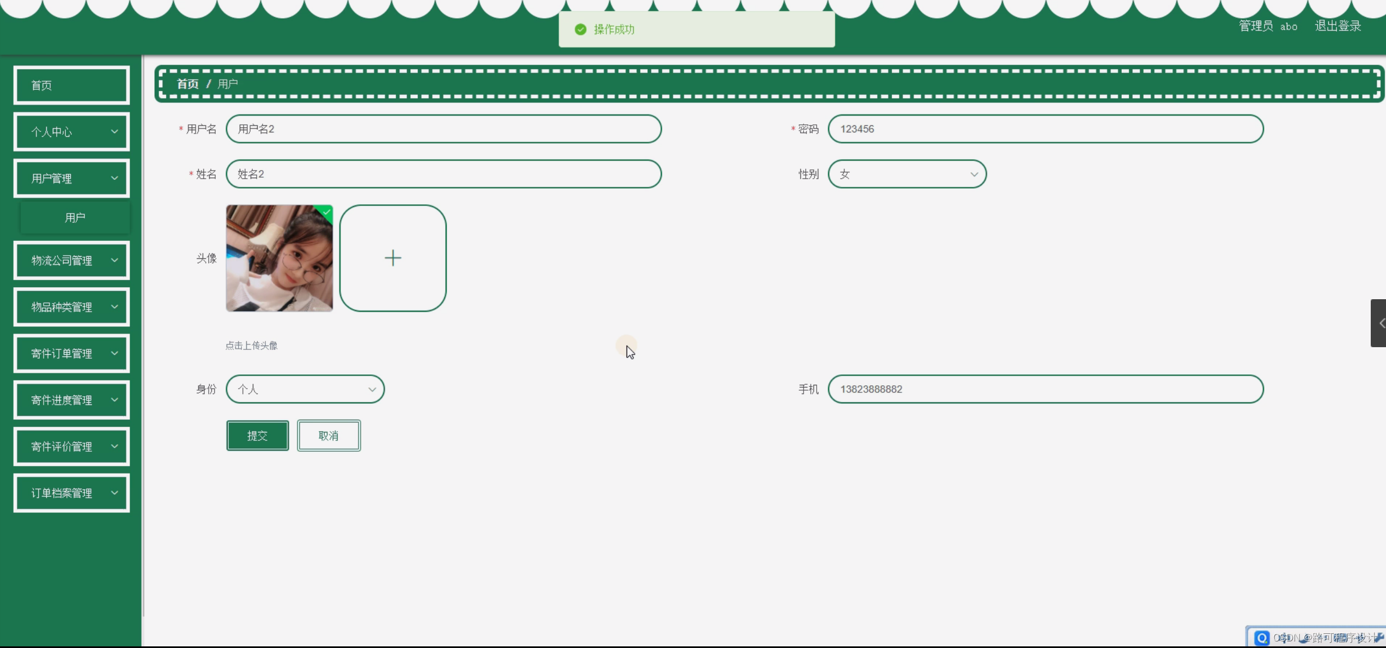1386x648 pixels.
Task: Go to 首页 in the sidebar
Action: (71, 86)
